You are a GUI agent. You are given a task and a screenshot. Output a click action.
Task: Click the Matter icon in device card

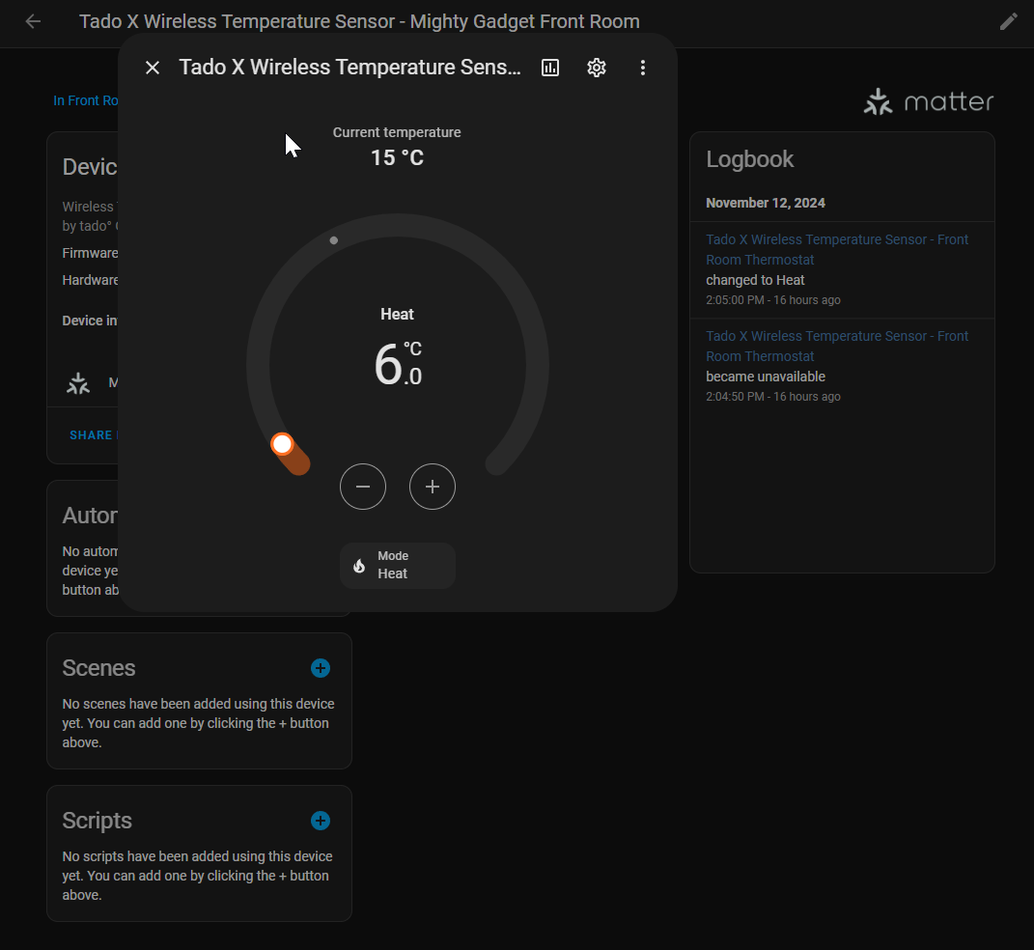pos(78,383)
